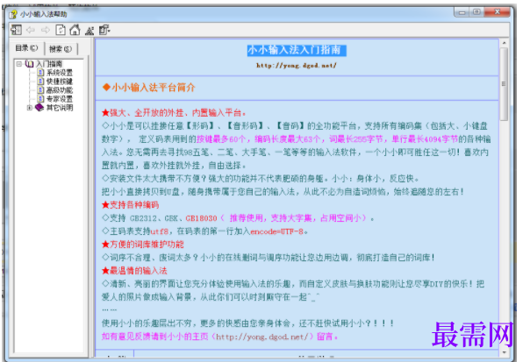Image resolution: width=530 pixels, height=362 pixels.
Task: Click the Refresh page toolbar icon
Action: tap(61, 30)
